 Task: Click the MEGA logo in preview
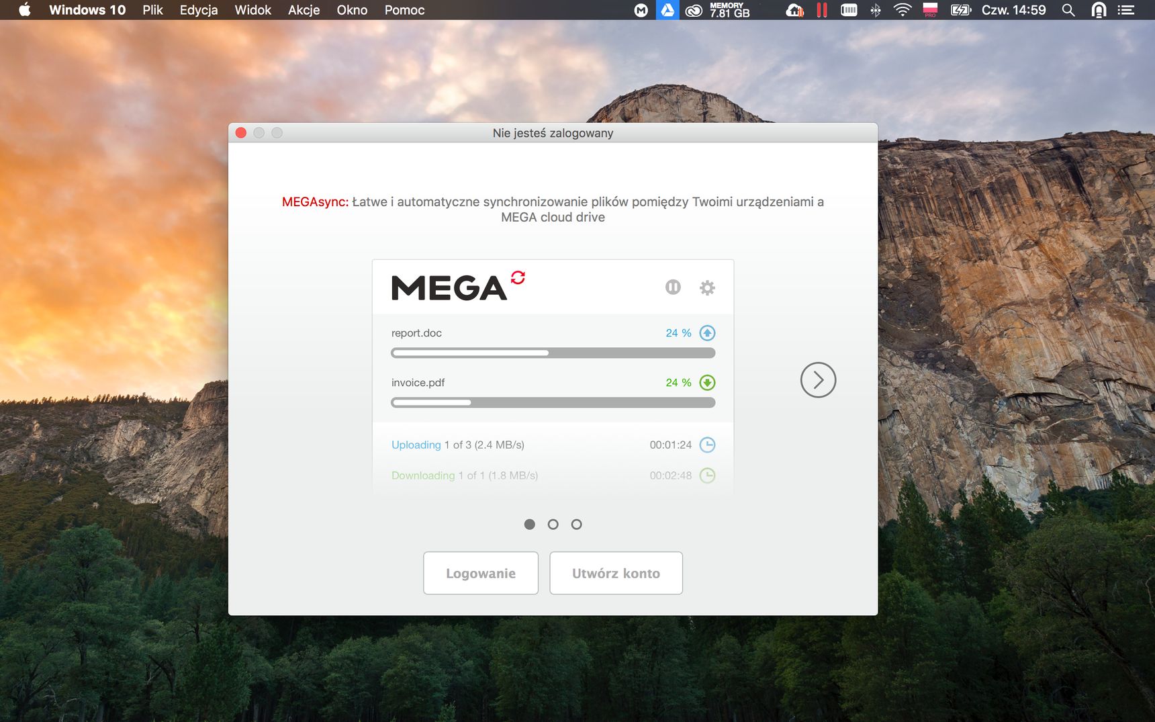tap(449, 288)
